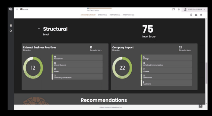
Task: Click the 75 Level Score value
Action: [x=148, y=29]
